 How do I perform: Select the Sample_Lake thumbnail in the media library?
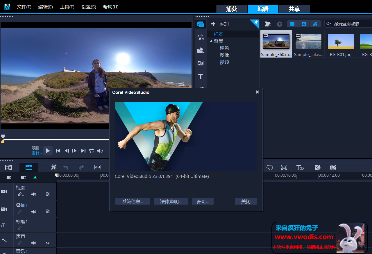308,41
